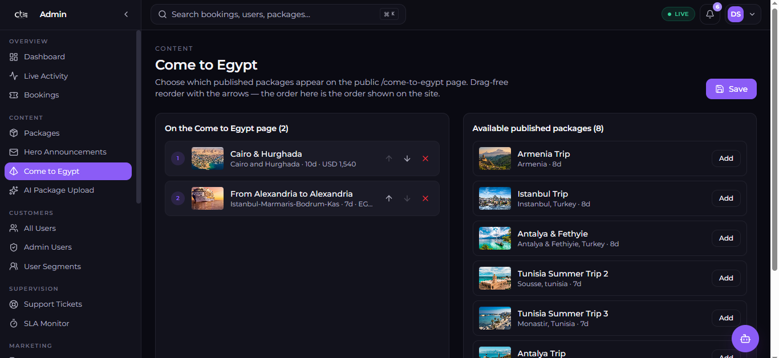Click "On the Come to Egypt page (2)" heading
779x358 pixels.
coord(226,128)
